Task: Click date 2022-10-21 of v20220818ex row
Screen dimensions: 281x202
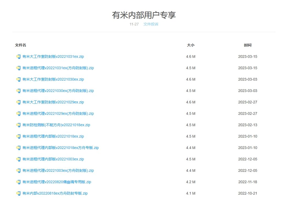Action: tap(248, 193)
